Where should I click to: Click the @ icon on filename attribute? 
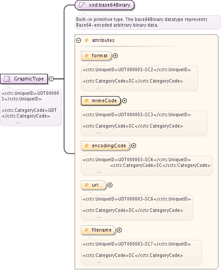pos(87,230)
